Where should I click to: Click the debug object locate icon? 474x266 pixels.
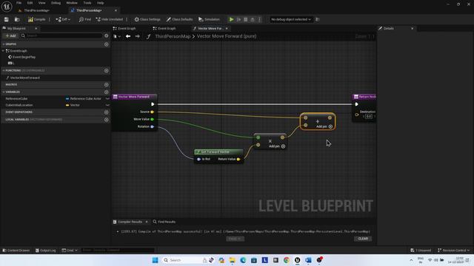[317, 19]
